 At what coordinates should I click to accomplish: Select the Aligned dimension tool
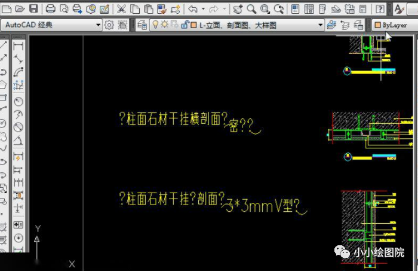(18, 59)
